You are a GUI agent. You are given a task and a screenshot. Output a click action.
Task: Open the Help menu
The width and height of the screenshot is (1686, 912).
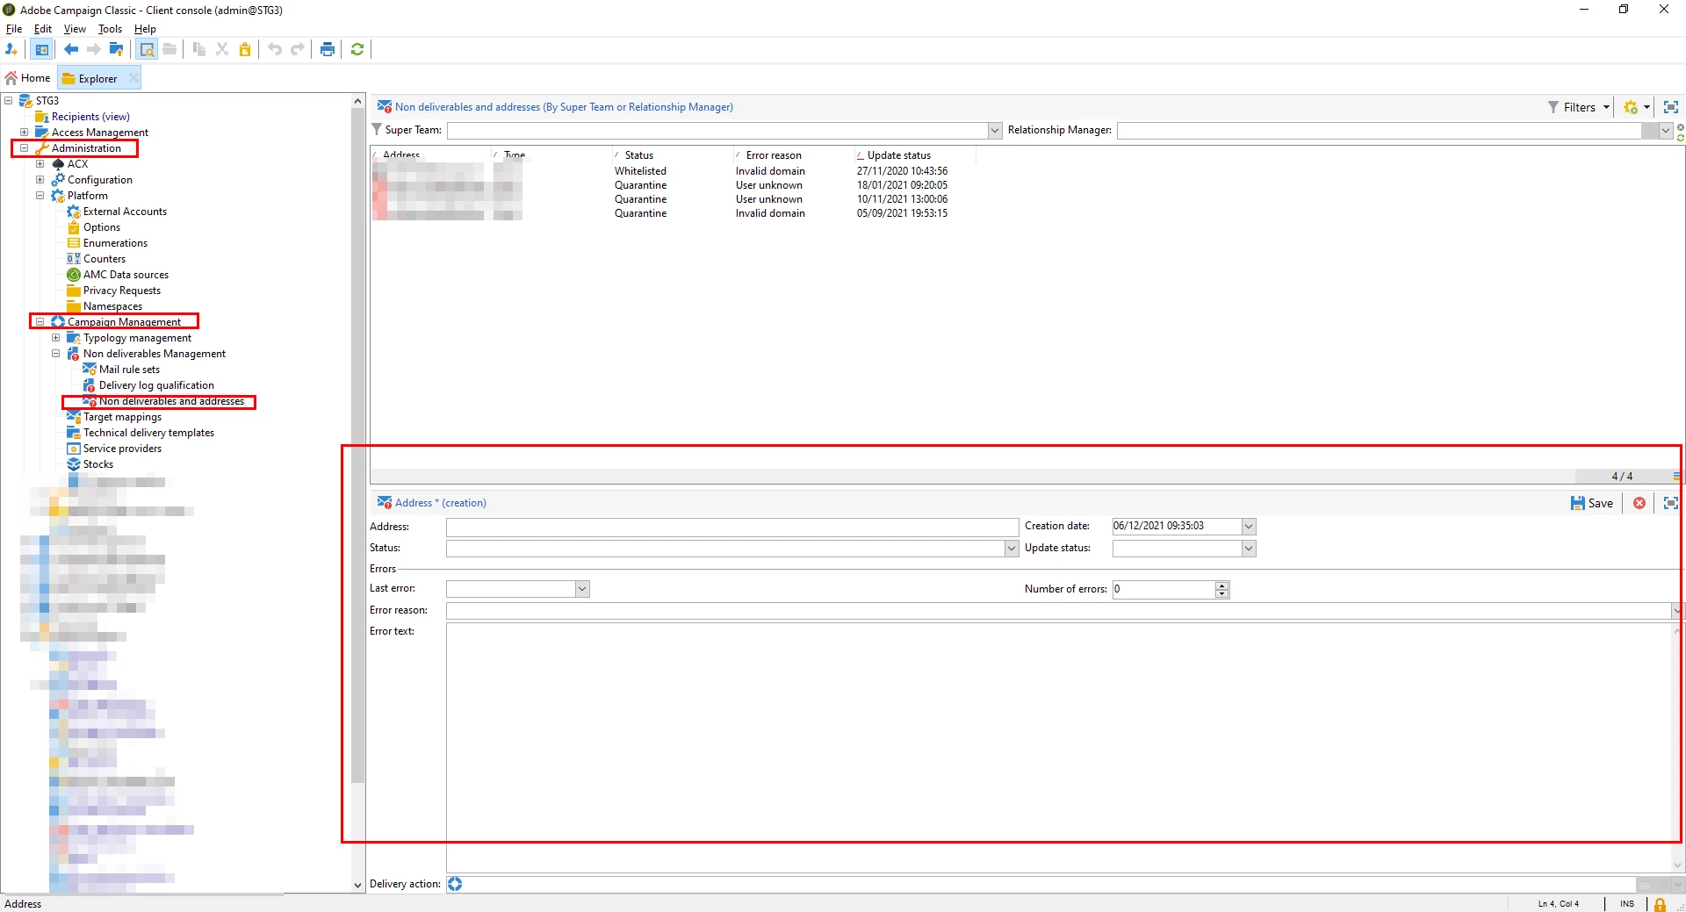point(145,29)
